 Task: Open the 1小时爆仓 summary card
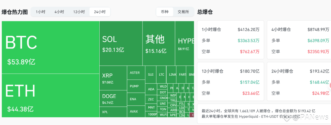click(230, 40)
